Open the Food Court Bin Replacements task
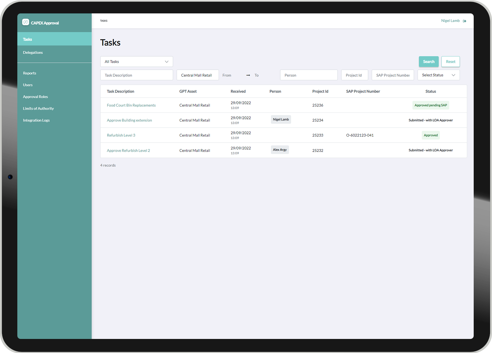This screenshot has width=492, height=353. click(131, 105)
